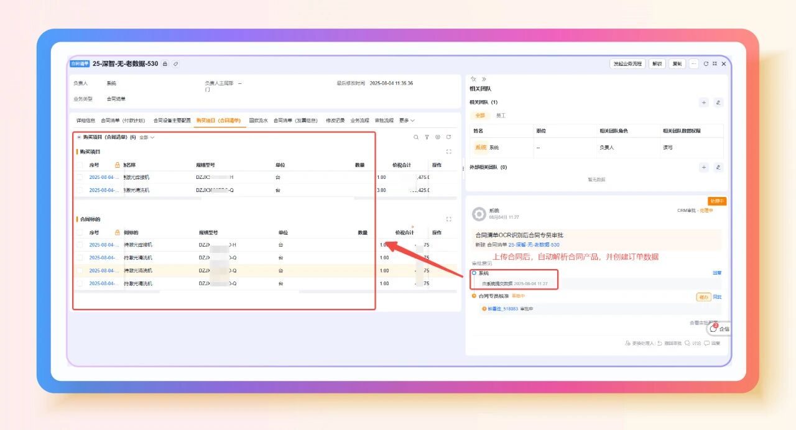This screenshot has width=796, height=430.
Task: Click the refresh icon beside the 复制 button
Action: tap(706, 64)
